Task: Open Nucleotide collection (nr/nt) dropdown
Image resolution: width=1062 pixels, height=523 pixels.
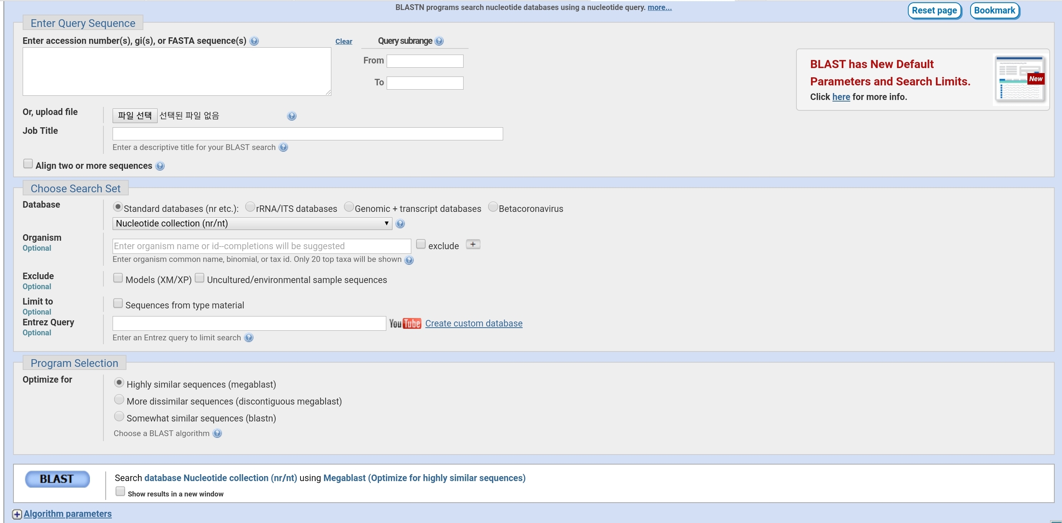Action: coord(252,223)
